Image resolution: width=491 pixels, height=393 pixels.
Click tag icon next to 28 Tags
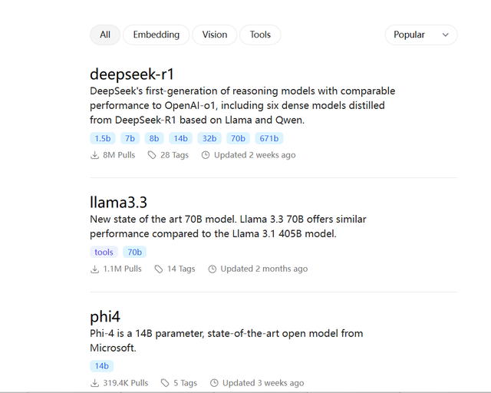(x=152, y=155)
